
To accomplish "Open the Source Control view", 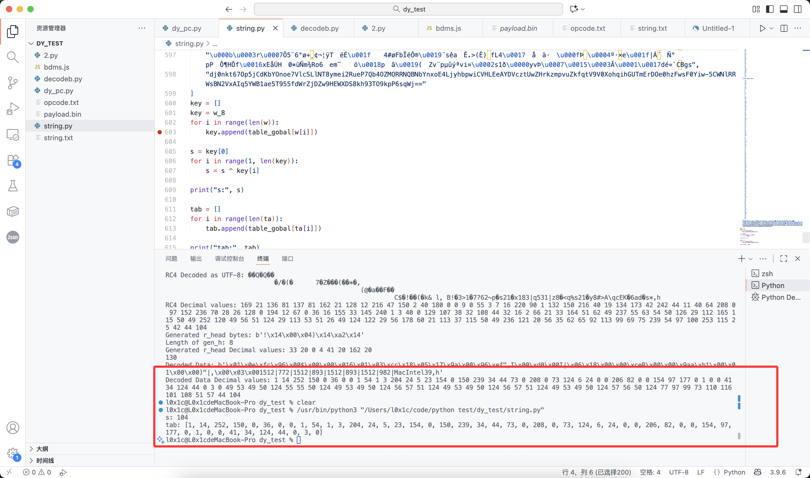I will click(13, 83).
